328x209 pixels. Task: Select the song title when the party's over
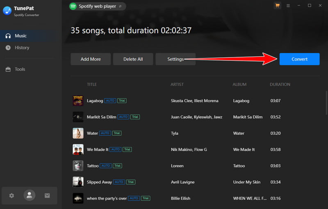107,198
